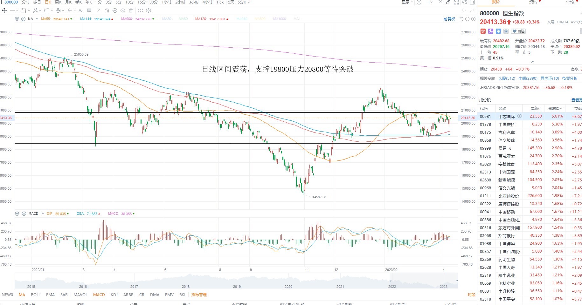Open 牛熊(2390) related link
582x305 pixels.
528,78
